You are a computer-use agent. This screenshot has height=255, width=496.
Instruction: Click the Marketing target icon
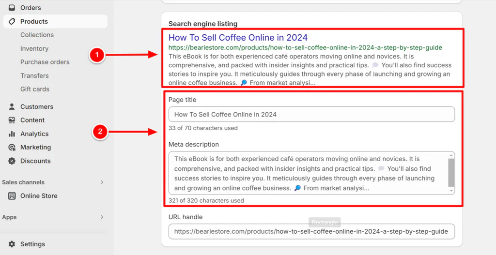pyautogui.click(x=12, y=147)
